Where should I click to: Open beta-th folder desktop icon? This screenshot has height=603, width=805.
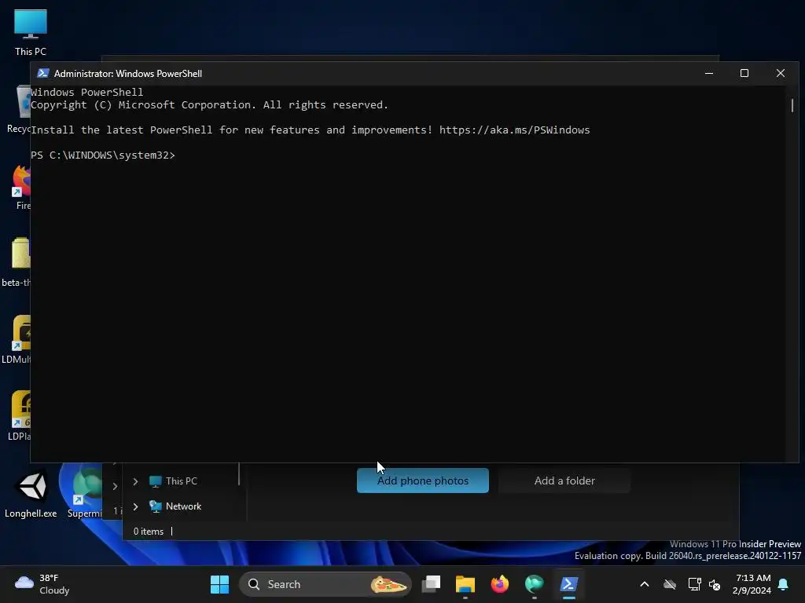pyautogui.click(x=17, y=262)
